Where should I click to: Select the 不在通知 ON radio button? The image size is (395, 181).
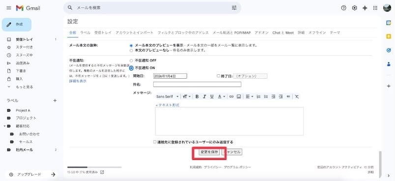tap(131, 68)
